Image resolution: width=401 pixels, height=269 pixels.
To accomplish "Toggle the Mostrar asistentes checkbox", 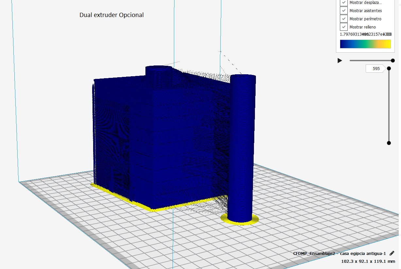I will (343, 11).
